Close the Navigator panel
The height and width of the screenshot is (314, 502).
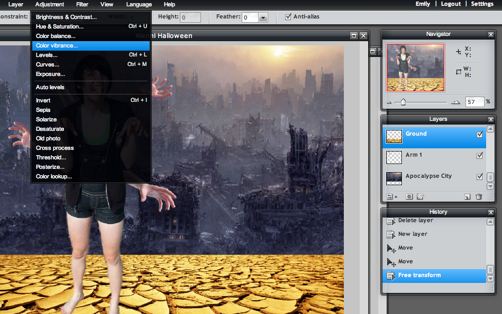point(491,34)
